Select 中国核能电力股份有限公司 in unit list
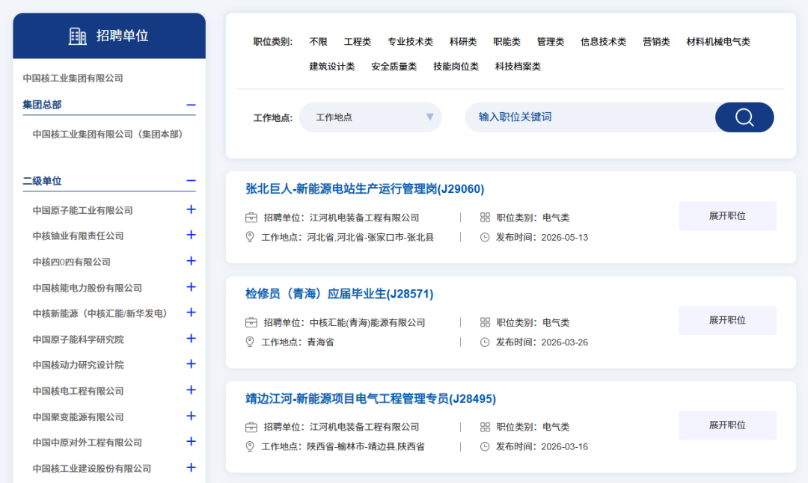808x483 pixels. [87, 288]
